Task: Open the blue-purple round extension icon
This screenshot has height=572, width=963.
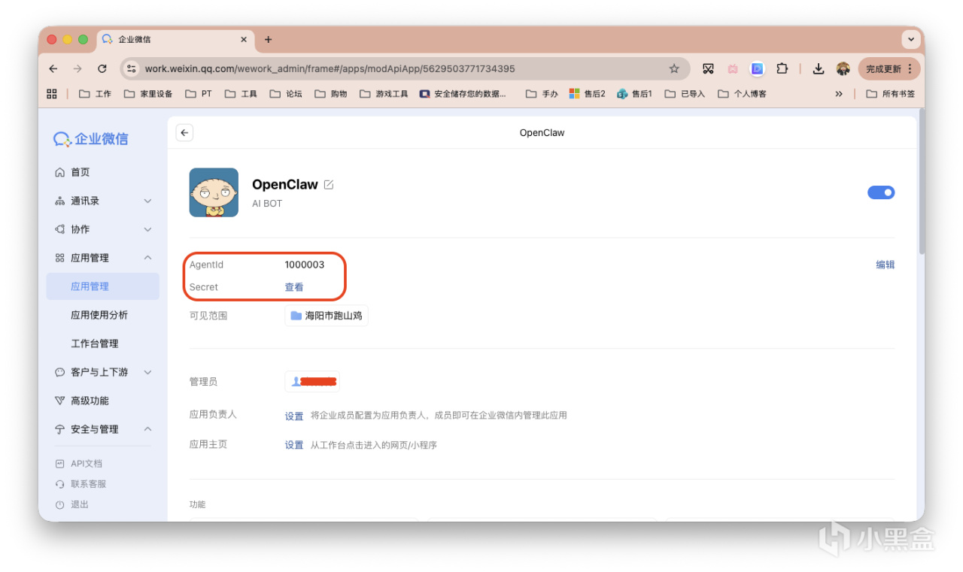Action: 758,68
